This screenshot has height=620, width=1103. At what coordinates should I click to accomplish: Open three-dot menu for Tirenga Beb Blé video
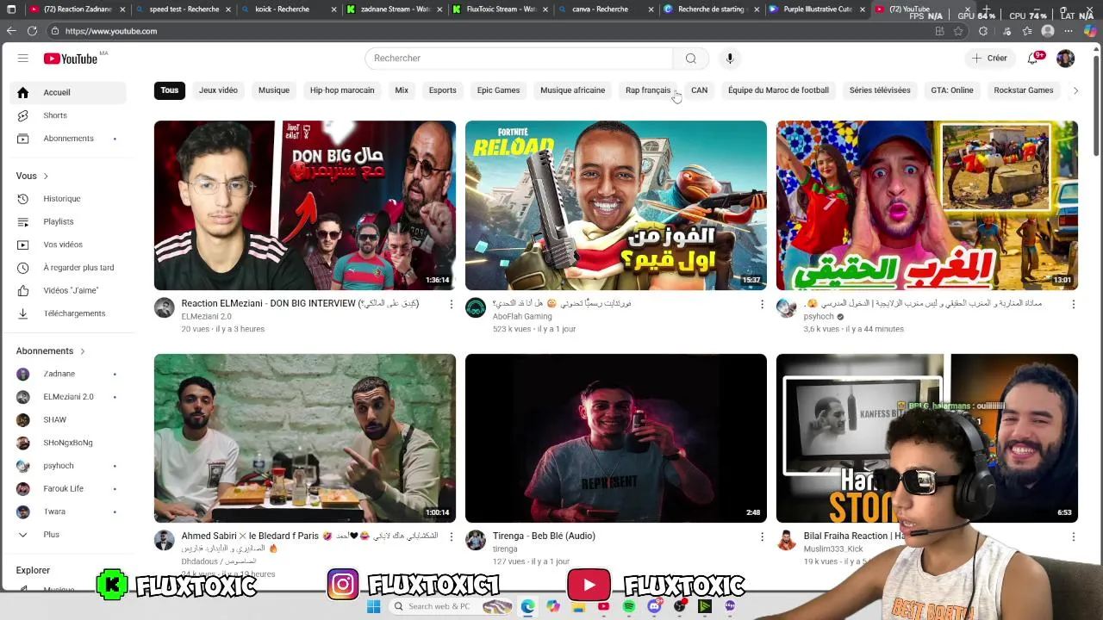762,536
